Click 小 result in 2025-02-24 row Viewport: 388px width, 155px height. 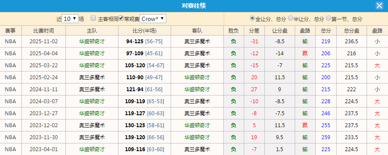click(377, 77)
